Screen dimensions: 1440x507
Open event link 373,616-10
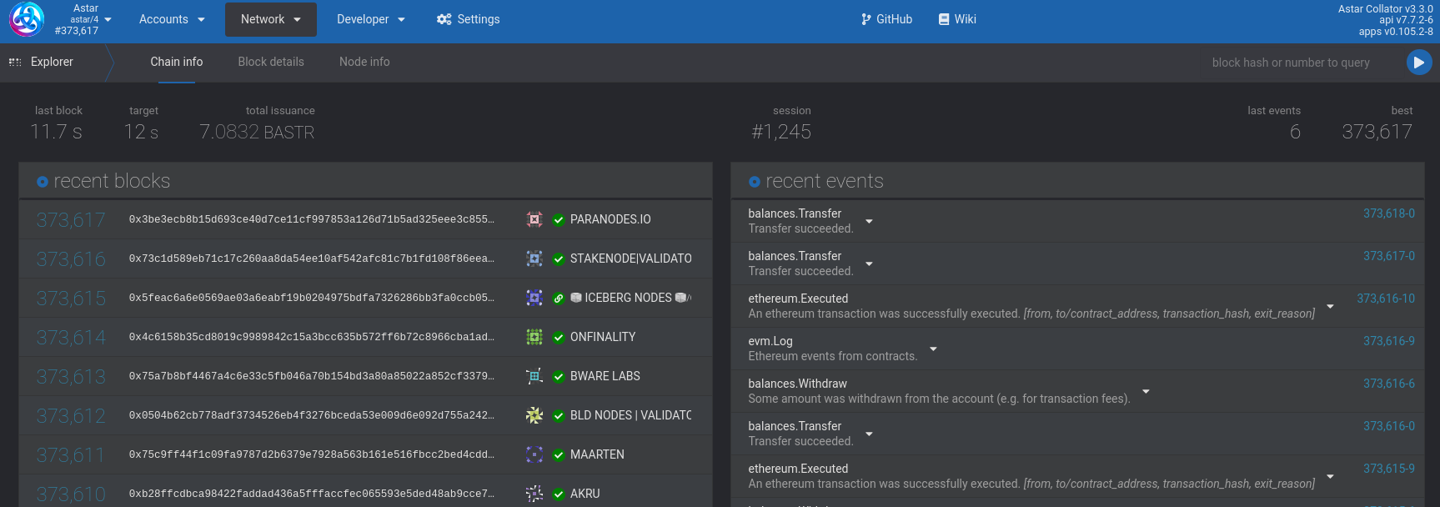(x=1385, y=299)
